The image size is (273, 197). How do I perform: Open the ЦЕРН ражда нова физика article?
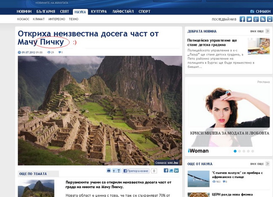232,194
